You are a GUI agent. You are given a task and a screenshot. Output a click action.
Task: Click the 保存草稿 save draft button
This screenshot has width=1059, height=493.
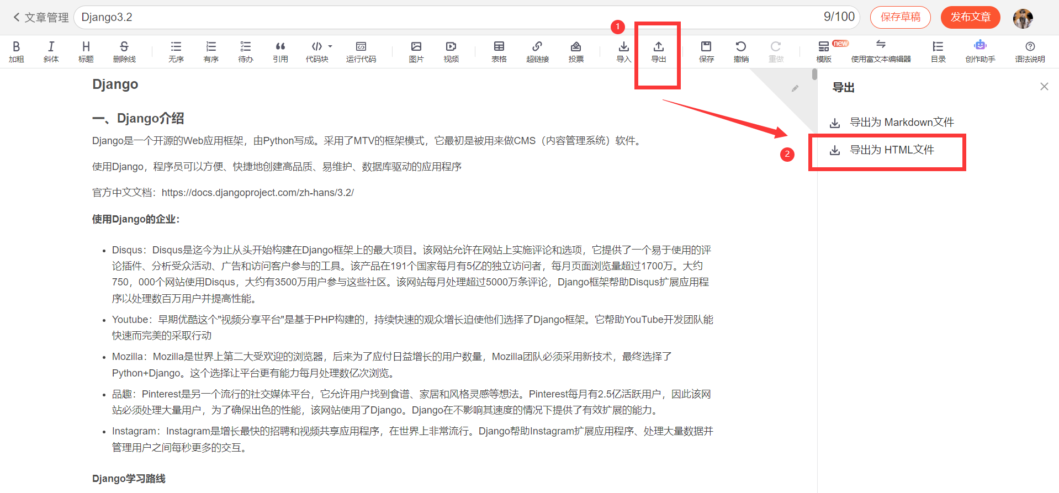click(x=900, y=17)
